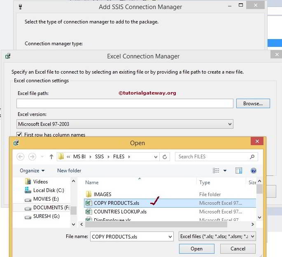
Task: Select the IMAGES folder icon
Action: [89, 194]
